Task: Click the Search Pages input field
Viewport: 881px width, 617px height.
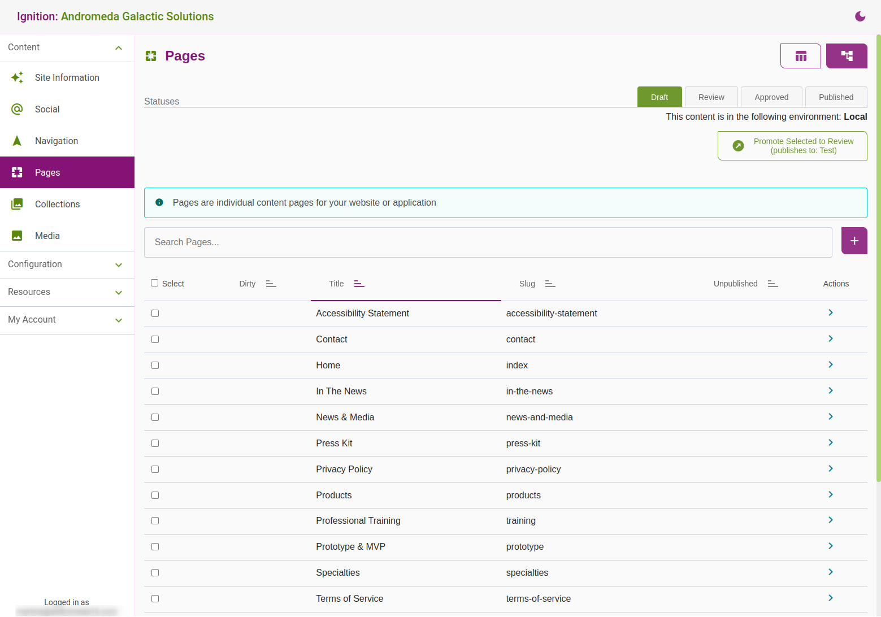Action: point(488,242)
